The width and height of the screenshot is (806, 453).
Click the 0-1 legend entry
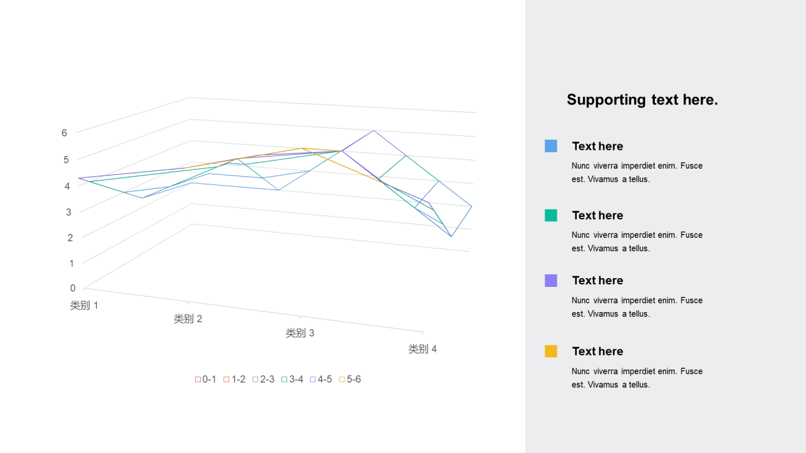point(206,379)
